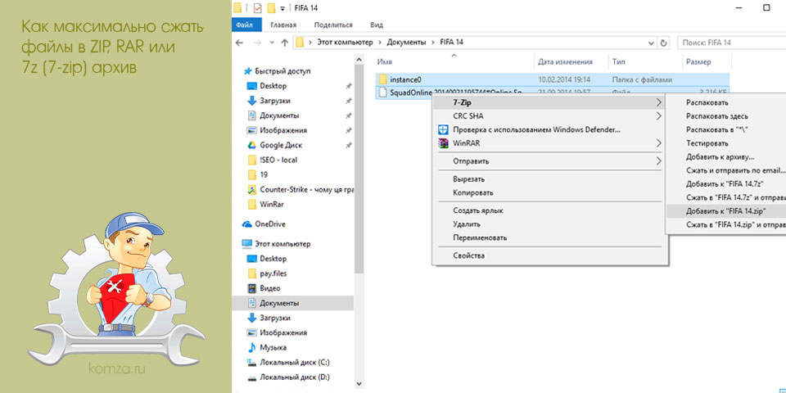This screenshot has width=786, height=393.
Task: Select the Этот компьютер monitor icon
Action: 246,244
